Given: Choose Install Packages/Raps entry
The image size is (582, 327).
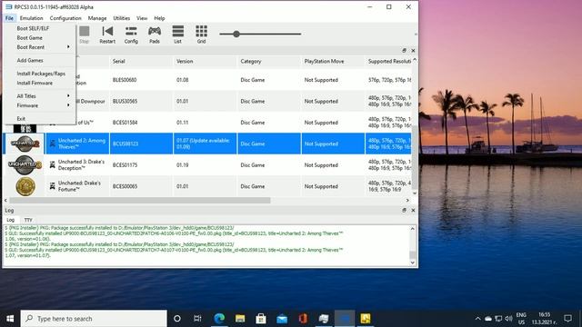Looking at the screenshot, I should click(x=40, y=74).
